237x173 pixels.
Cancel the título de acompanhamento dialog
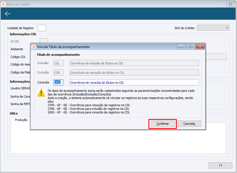point(189,124)
